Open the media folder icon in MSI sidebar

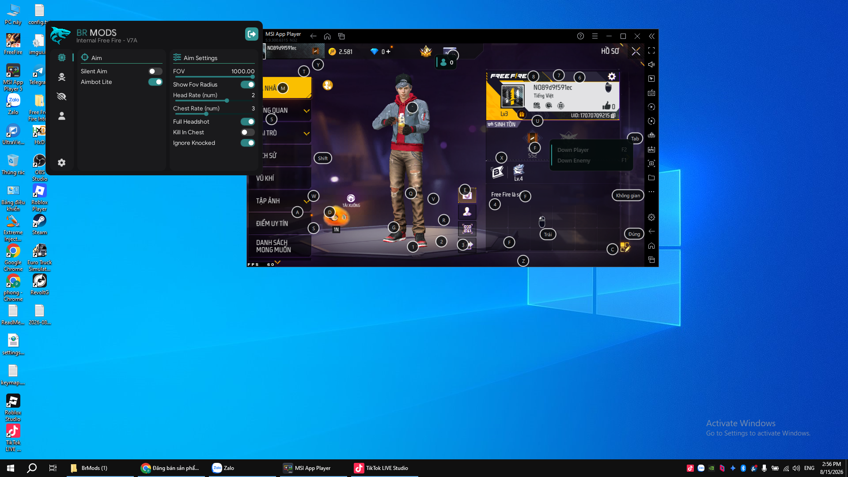(651, 178)
